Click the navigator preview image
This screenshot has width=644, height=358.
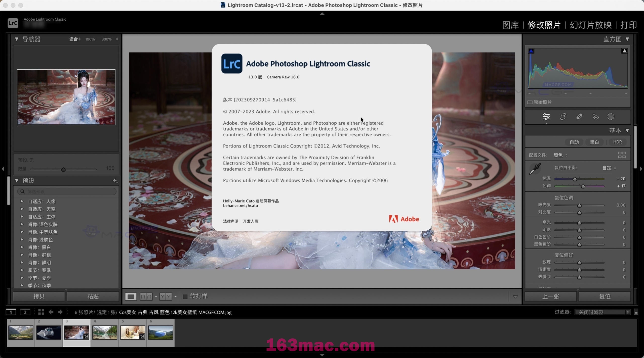coord(66,97)
